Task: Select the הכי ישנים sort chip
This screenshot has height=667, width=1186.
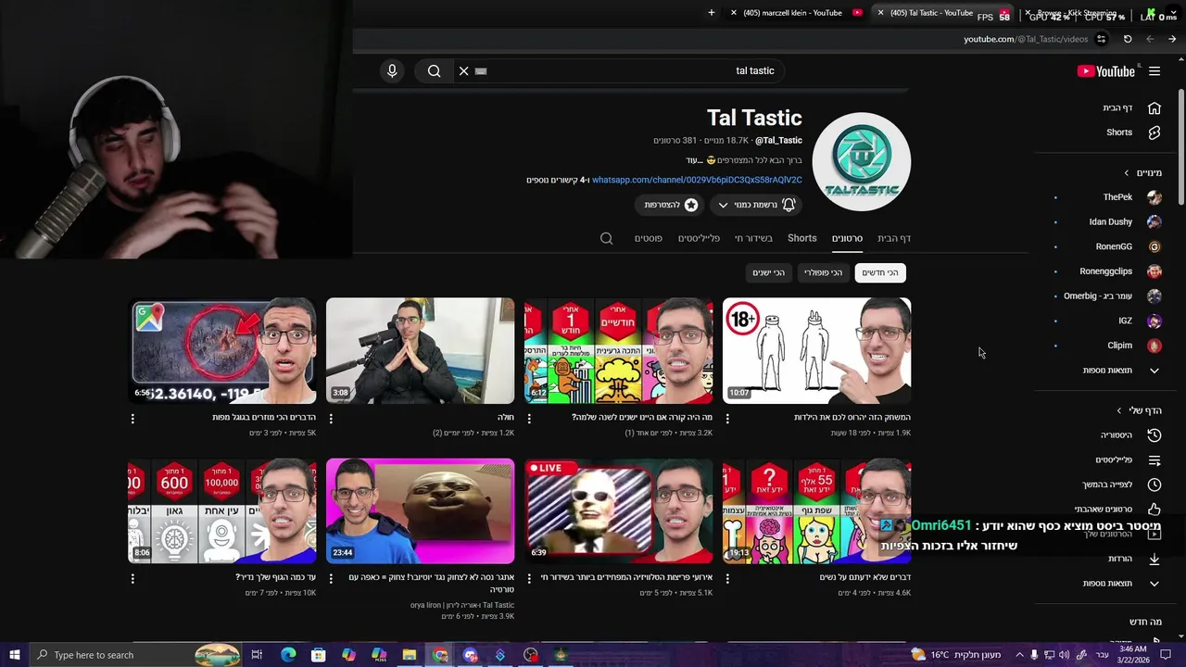Action: tap(768, 272)
